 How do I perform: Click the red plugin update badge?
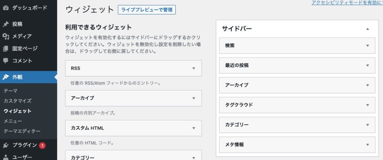click(42, 145)
